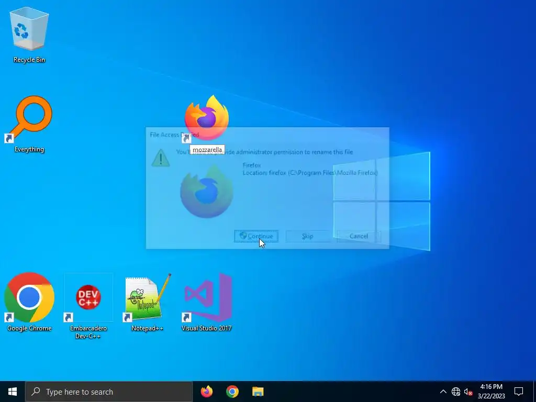Viewport: 536px width, 402px height.
Task: Click the faded Firefox file icon in dialog
Action: click(206, 192)
